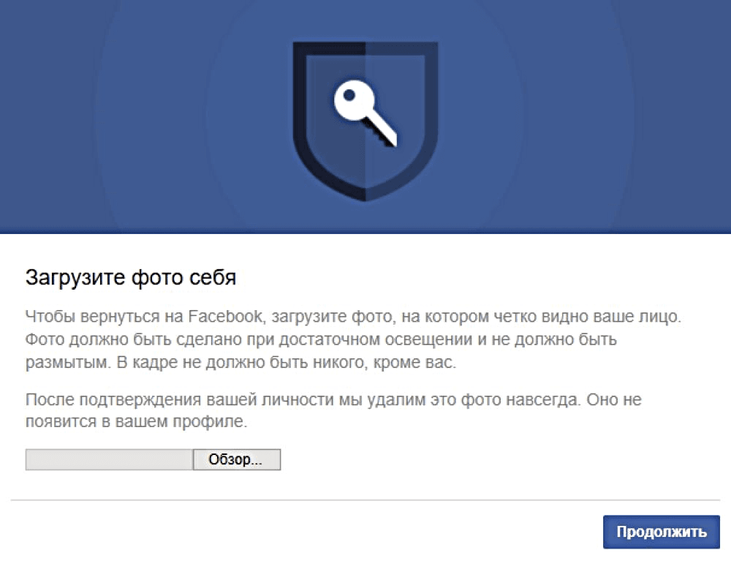Click the horizontal divider above Продолжить

(x=365, y=500)
